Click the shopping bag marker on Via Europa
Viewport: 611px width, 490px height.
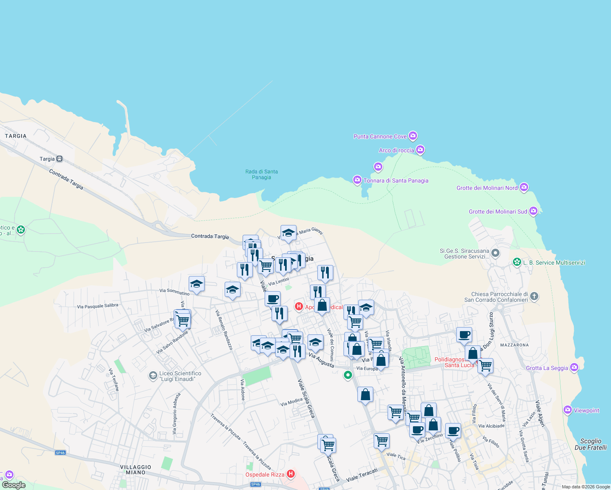click(380, 360)
